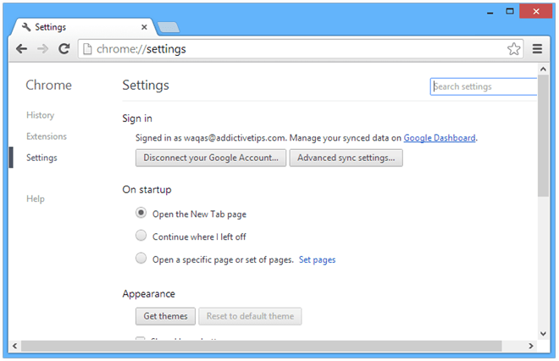Select Open a specific page or set of pages
Image resolution: width=559 pixels, height=361 pixels.
click(141, 258)
